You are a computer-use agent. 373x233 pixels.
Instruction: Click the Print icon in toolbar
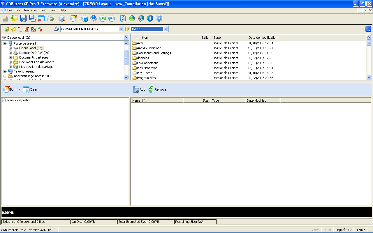click(50, 18)
